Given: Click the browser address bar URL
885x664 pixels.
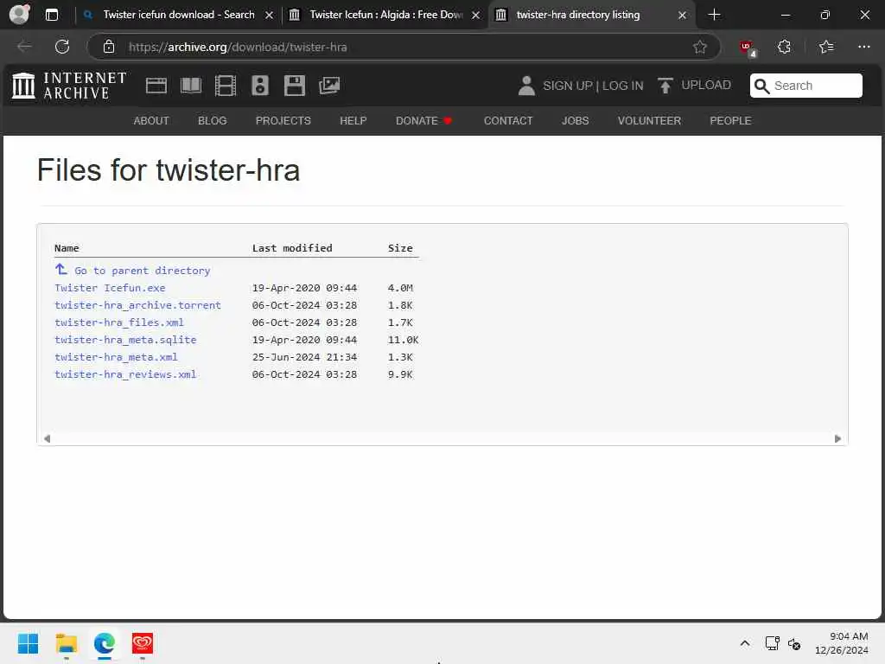Looking at the screenshot, I should click(238, 47).
